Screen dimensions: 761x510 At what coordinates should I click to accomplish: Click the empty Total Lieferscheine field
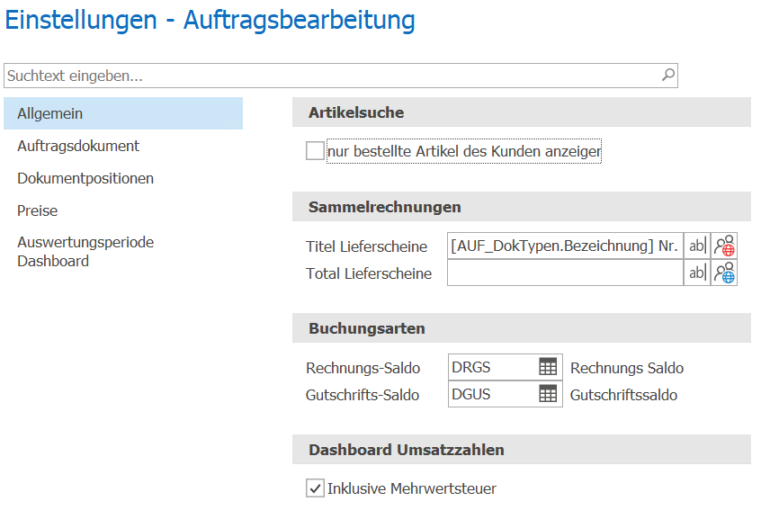566,273
